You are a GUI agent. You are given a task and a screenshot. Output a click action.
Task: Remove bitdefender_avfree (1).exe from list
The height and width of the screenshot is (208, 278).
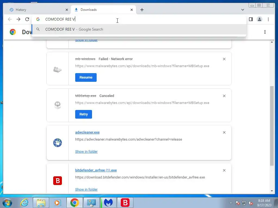pyautogui.click(x=224, y=170)
